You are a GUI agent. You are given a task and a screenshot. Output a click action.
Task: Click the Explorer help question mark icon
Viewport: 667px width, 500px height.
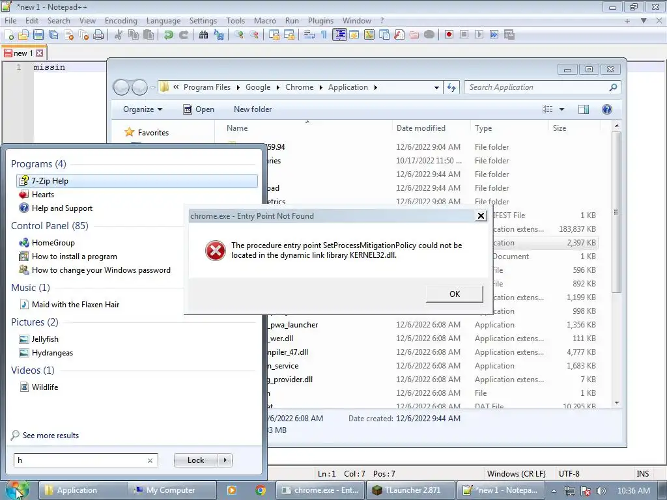pos(607,109)
